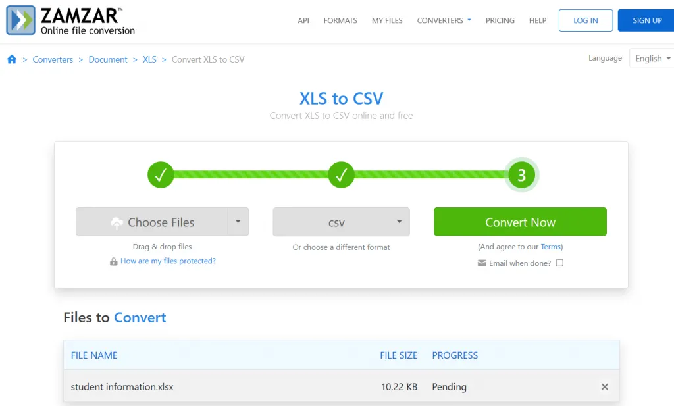Click the SIGN UP button
This screenshot has width=674, height=406.
coord(646,20)
